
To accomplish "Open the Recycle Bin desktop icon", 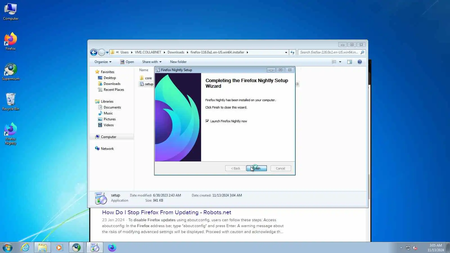I will [x=11, y=102].
